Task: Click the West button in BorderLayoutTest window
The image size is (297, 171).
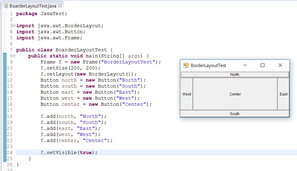Action: 187,94
